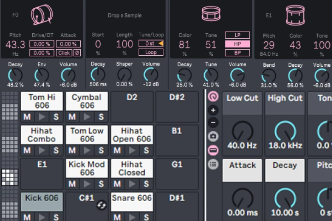332x221 pixels.
Task: Click the Shaper knob at 0.00 %
Action: click(x=125, y=75)
